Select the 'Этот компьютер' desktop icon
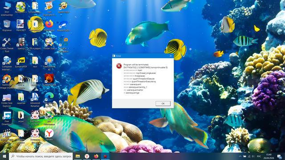This screenshot has width=285, height=160. pos(7,9)
